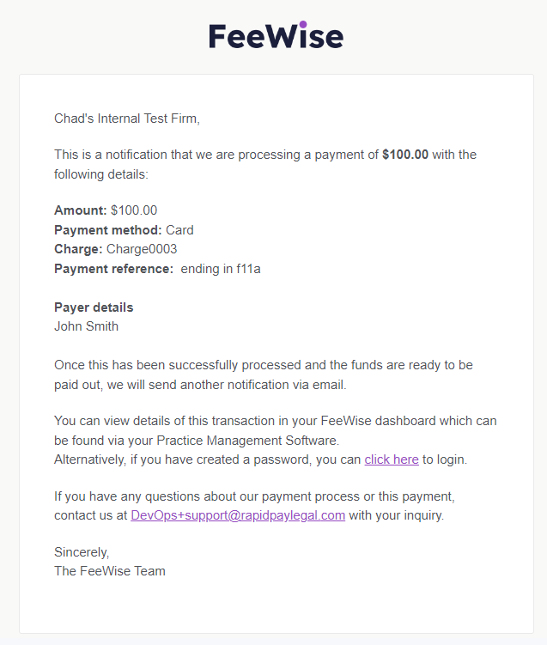Screen dimensions: 547x645
Task: Click the purple dot on the FeeWise logo
Action: coord(303,24)
